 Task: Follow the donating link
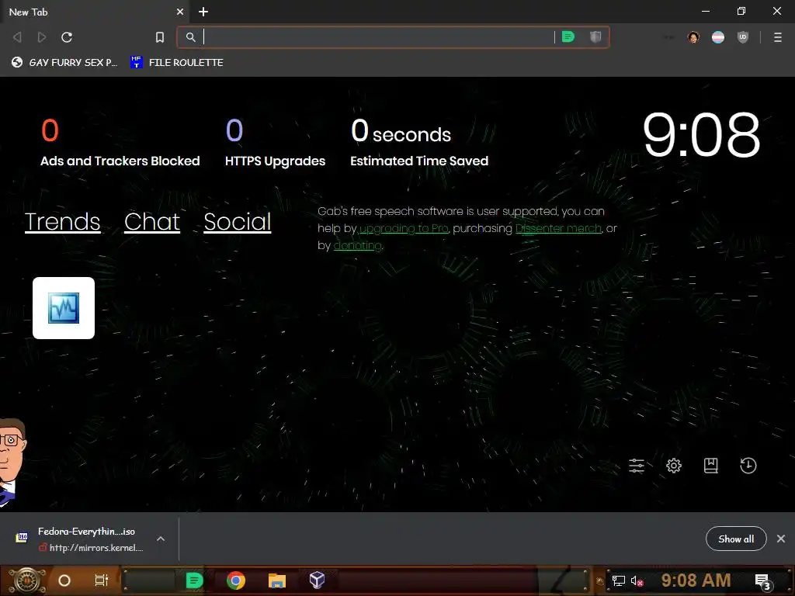click(357, 246)
